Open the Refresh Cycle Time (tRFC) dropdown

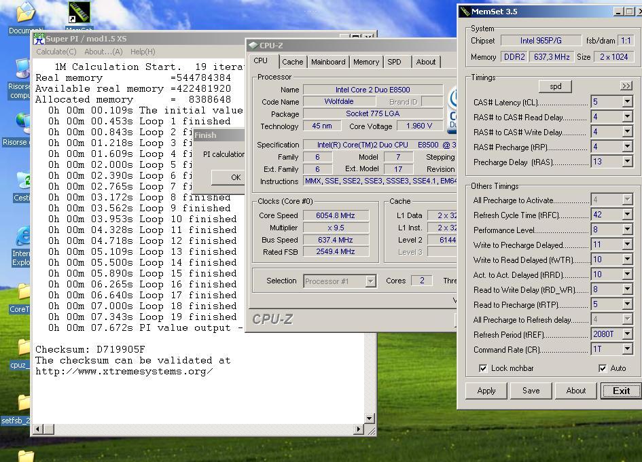[x=627, y=215]
